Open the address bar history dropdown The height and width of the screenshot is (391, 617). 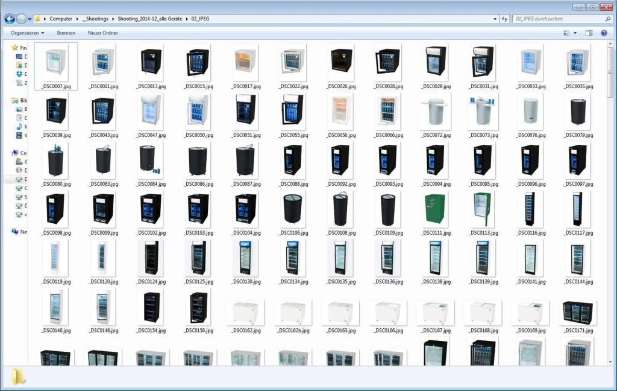[x=495, y=19]
